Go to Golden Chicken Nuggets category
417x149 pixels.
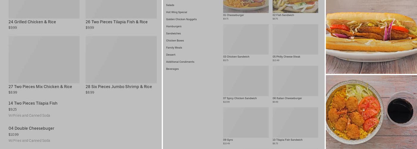(x=181, y=19)
